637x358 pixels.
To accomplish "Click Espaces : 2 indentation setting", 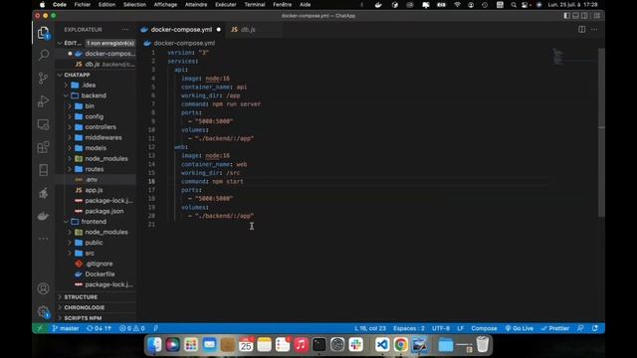I will point(409,328).
